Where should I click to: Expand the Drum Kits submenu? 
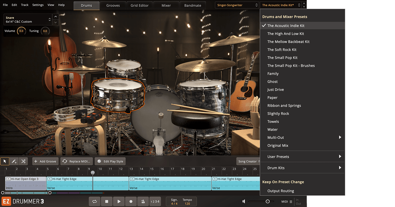302,168
